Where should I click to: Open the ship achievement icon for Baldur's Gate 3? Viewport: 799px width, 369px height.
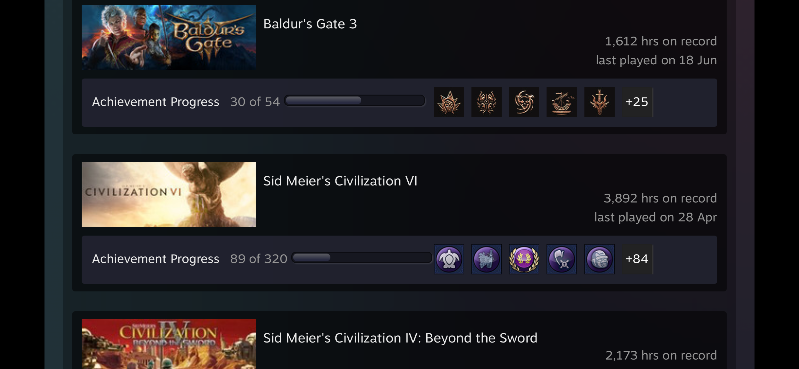[561, 102]
